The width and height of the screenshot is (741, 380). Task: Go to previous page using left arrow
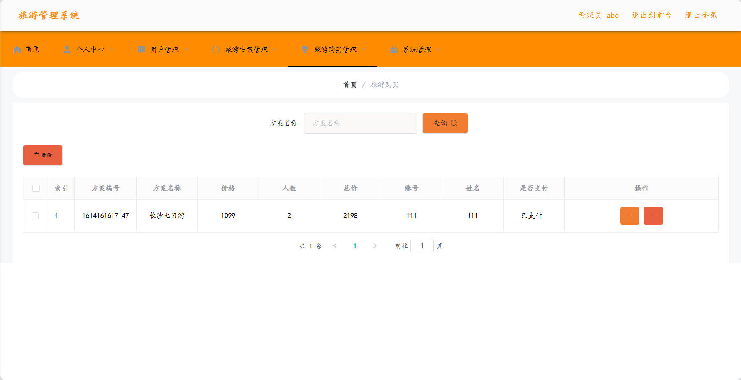pos(335,246)
